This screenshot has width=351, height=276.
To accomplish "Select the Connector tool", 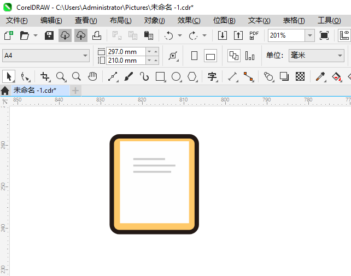I will pos(249,76).
